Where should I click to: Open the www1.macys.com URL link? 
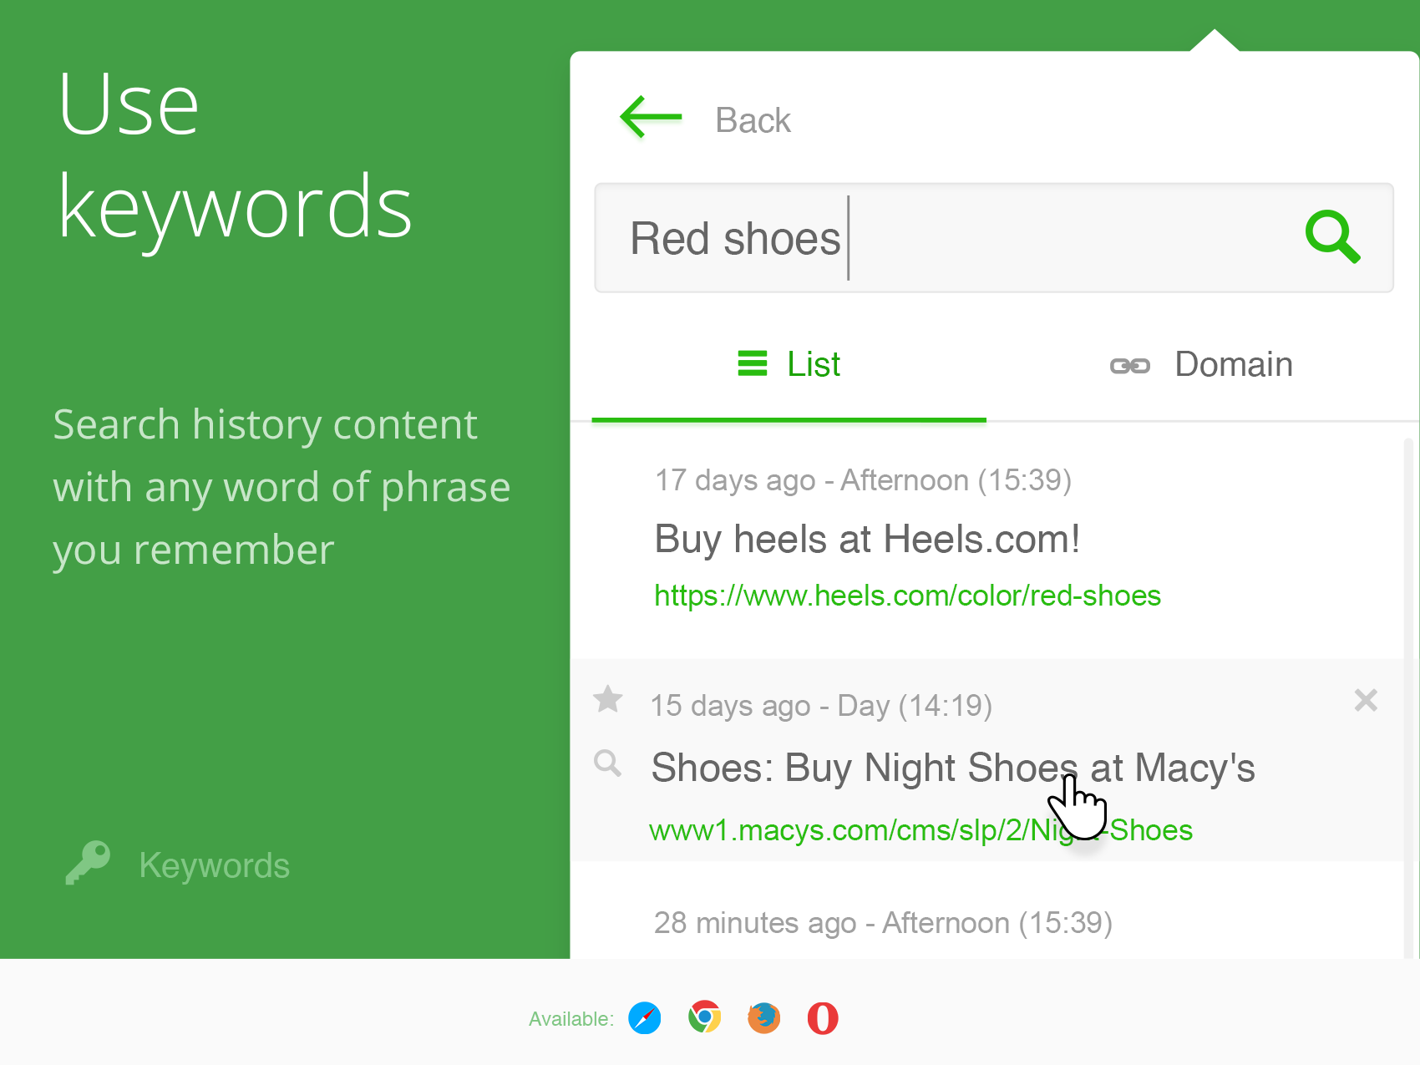point(920,830)
